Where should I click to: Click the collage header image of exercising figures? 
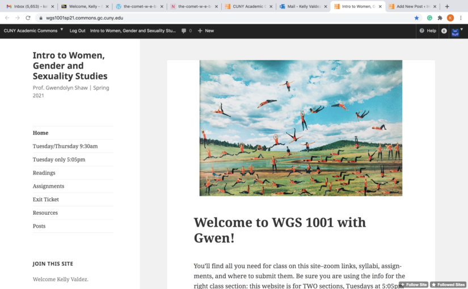pyautogui.click(x=301, y=128)
